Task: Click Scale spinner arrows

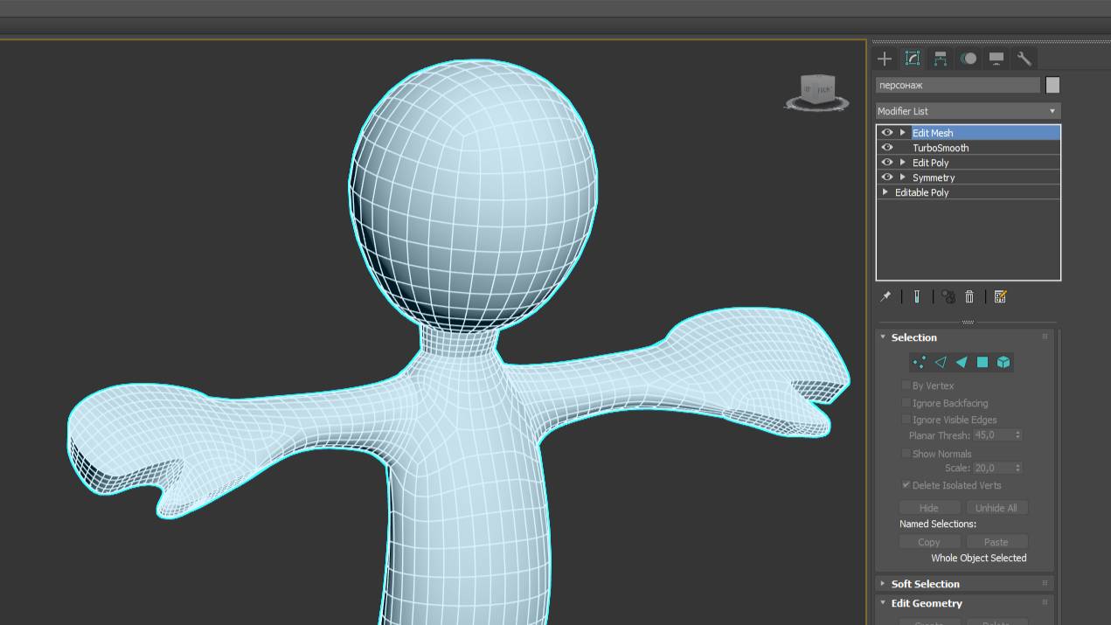Action: coord(1017,468)
